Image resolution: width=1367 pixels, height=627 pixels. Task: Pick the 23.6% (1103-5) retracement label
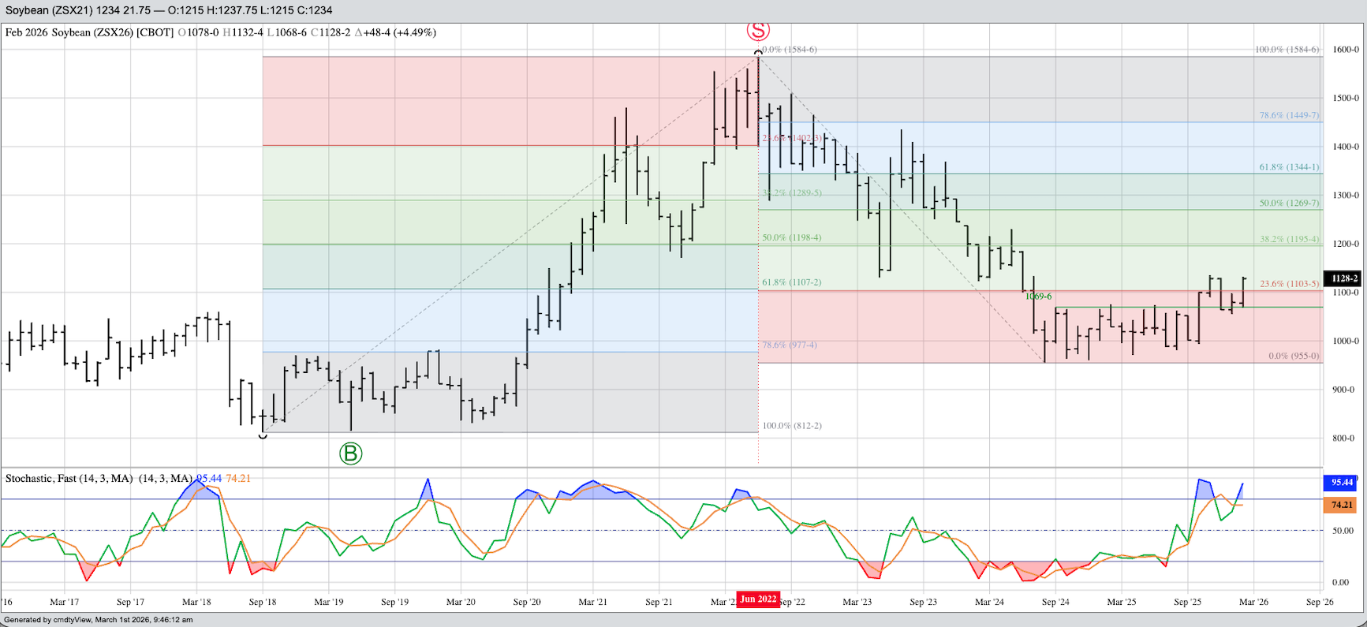click(1289, 283)
